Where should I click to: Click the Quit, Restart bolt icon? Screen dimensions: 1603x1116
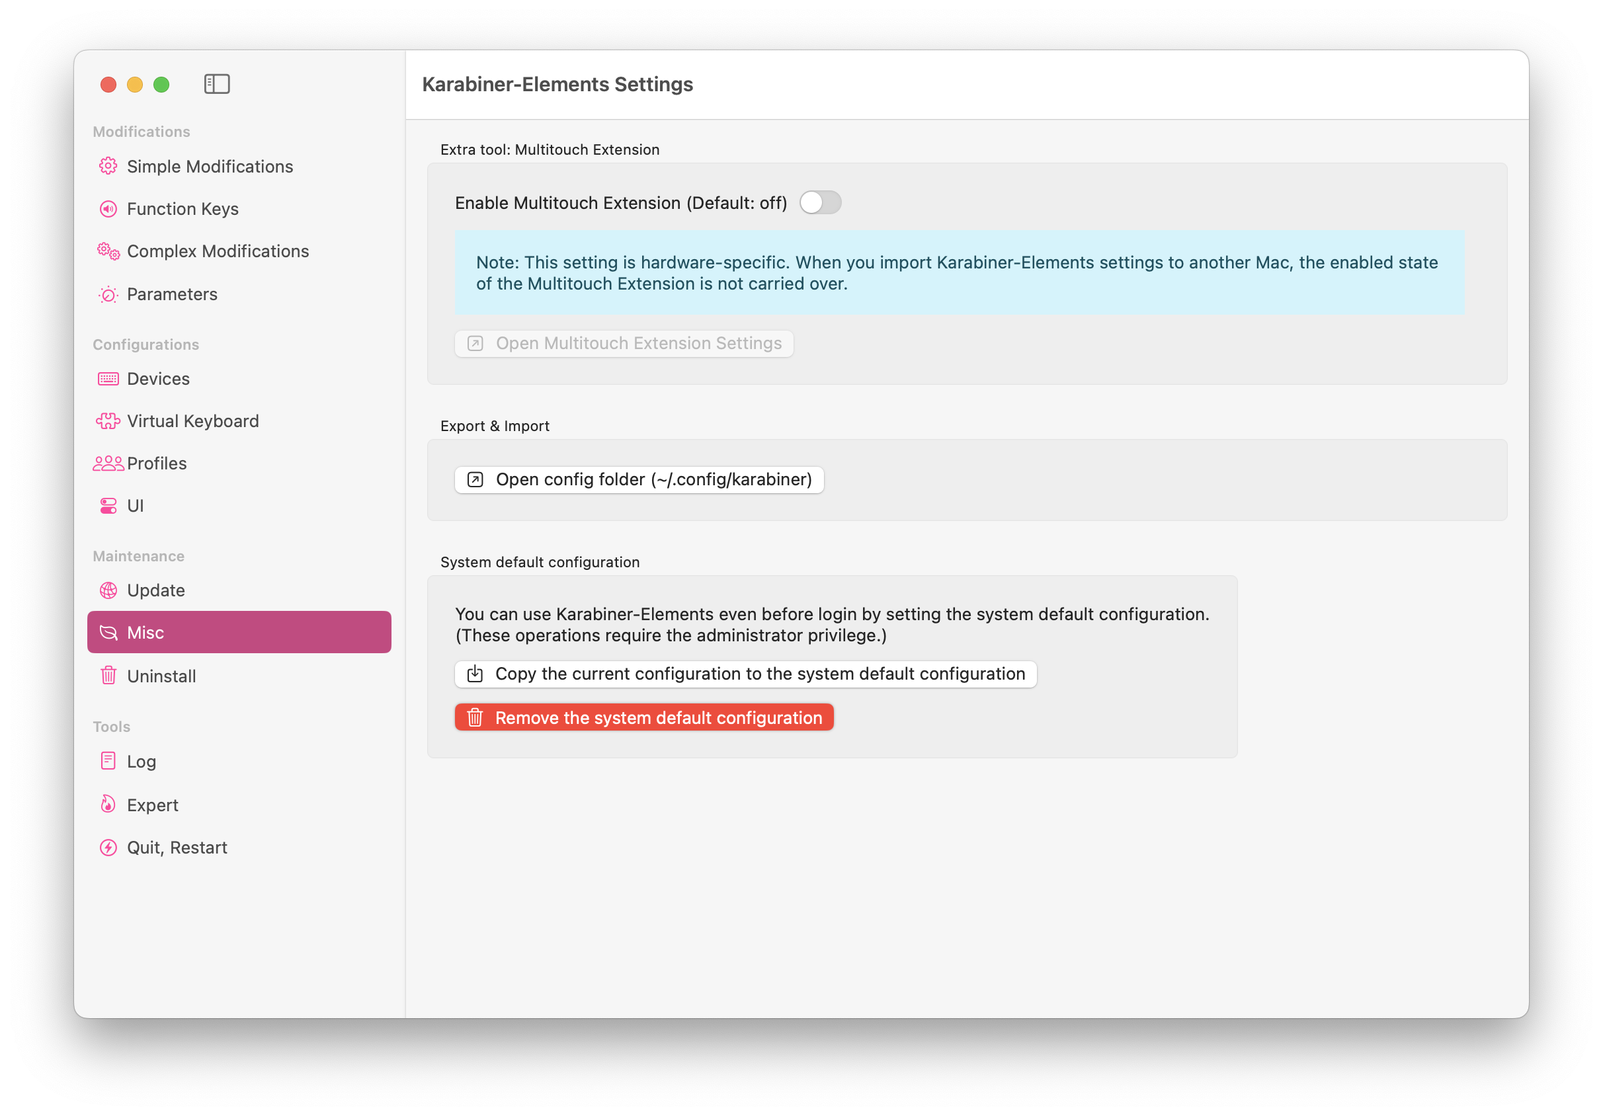[x=108, y=848]
